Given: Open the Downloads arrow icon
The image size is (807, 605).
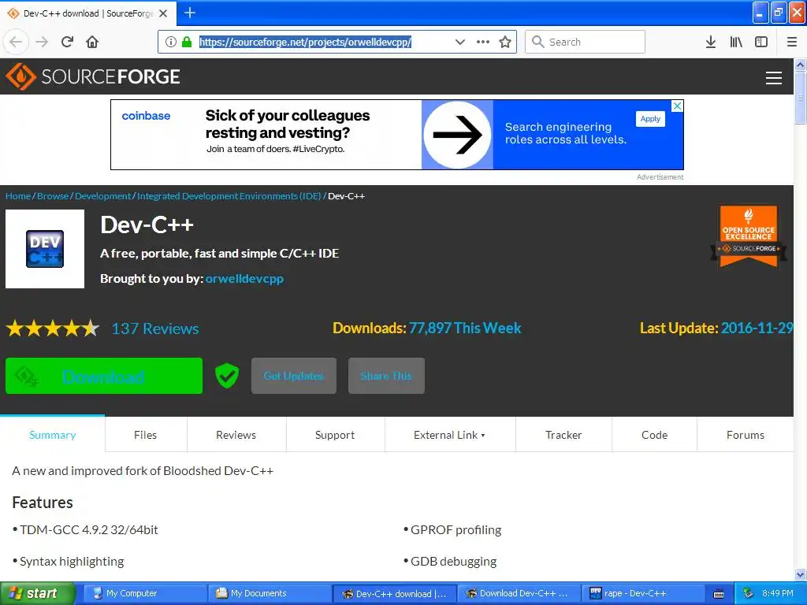Looking at the screenshot, I should pyautogui.click(x=711, y=42).
